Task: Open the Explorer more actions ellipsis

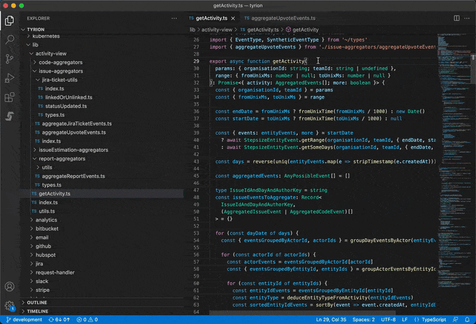Action: [176, 18]
